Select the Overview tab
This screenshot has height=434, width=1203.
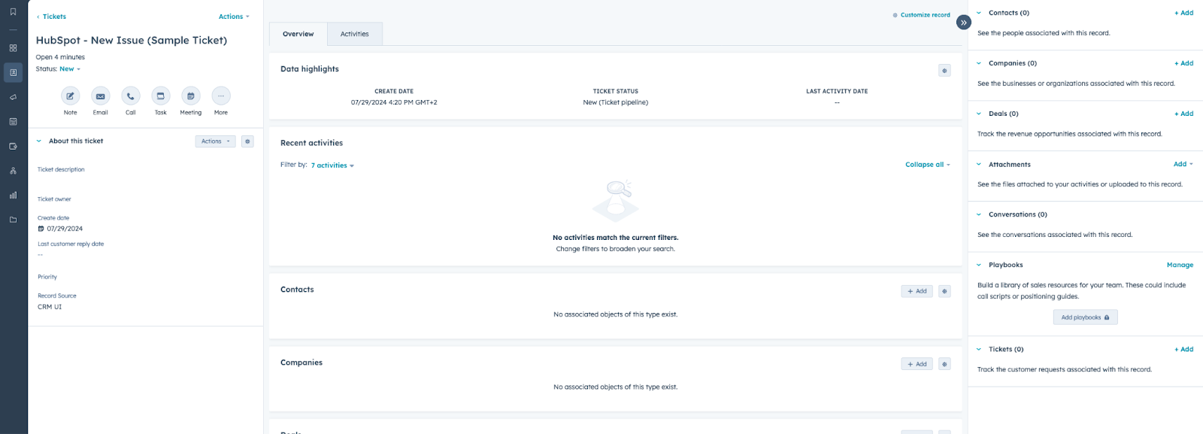coord(298,34)
